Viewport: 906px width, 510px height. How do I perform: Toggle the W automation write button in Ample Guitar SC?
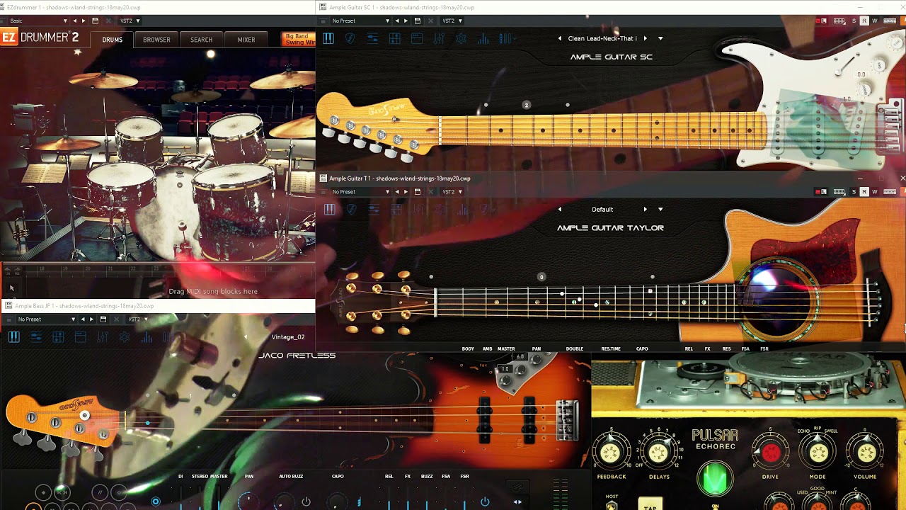[875, 21]
